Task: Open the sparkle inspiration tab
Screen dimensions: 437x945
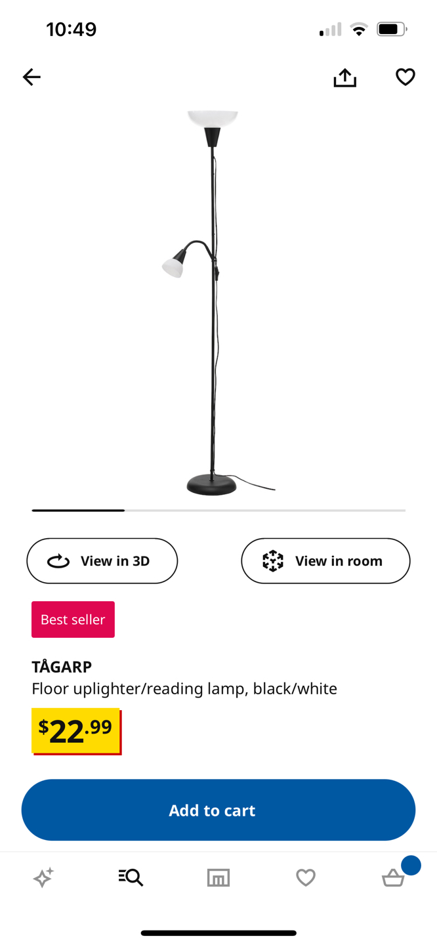Action: [x=43, y=877]
